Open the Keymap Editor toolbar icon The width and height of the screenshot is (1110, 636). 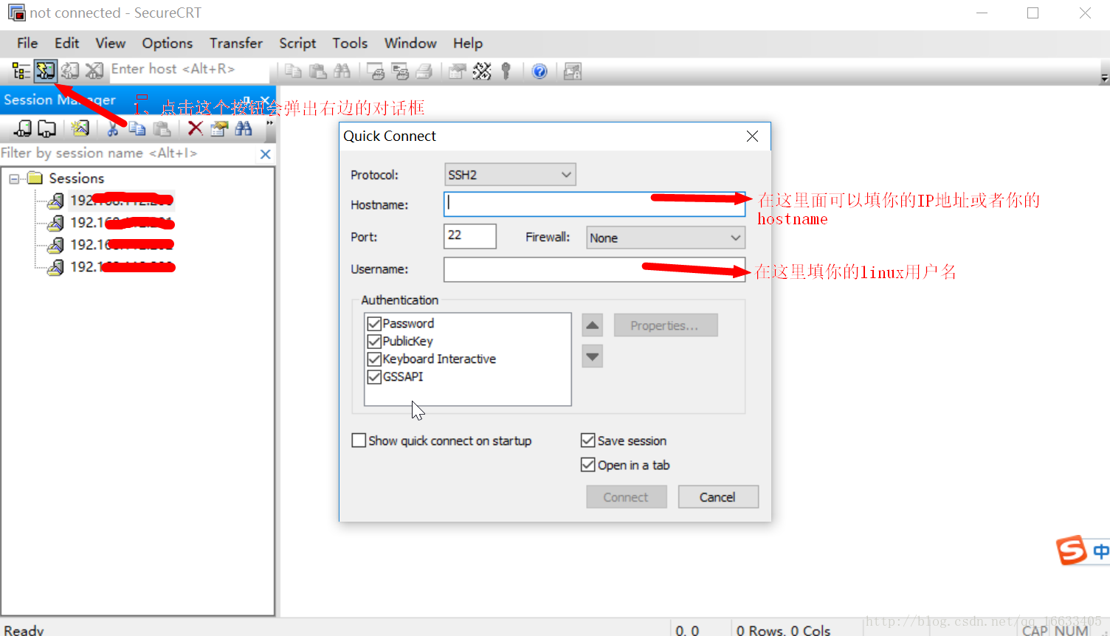482,71
